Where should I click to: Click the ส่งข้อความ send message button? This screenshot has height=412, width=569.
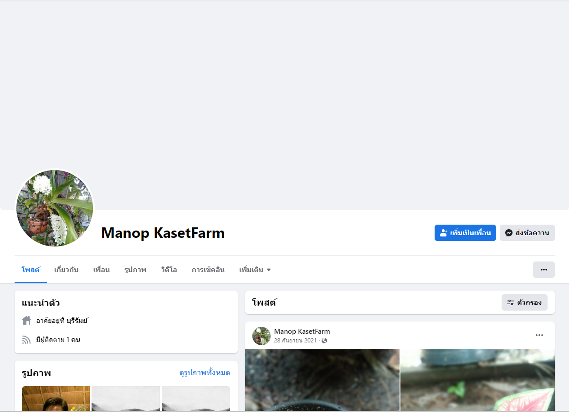(x=527, y=233)
